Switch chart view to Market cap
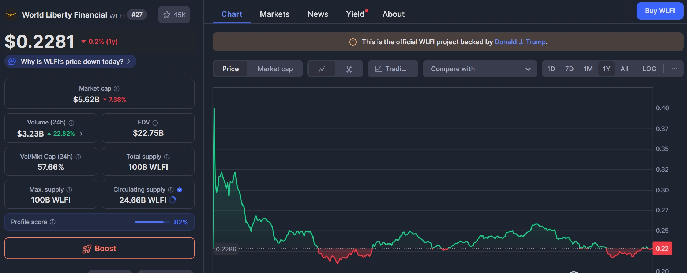 [275, 69]
